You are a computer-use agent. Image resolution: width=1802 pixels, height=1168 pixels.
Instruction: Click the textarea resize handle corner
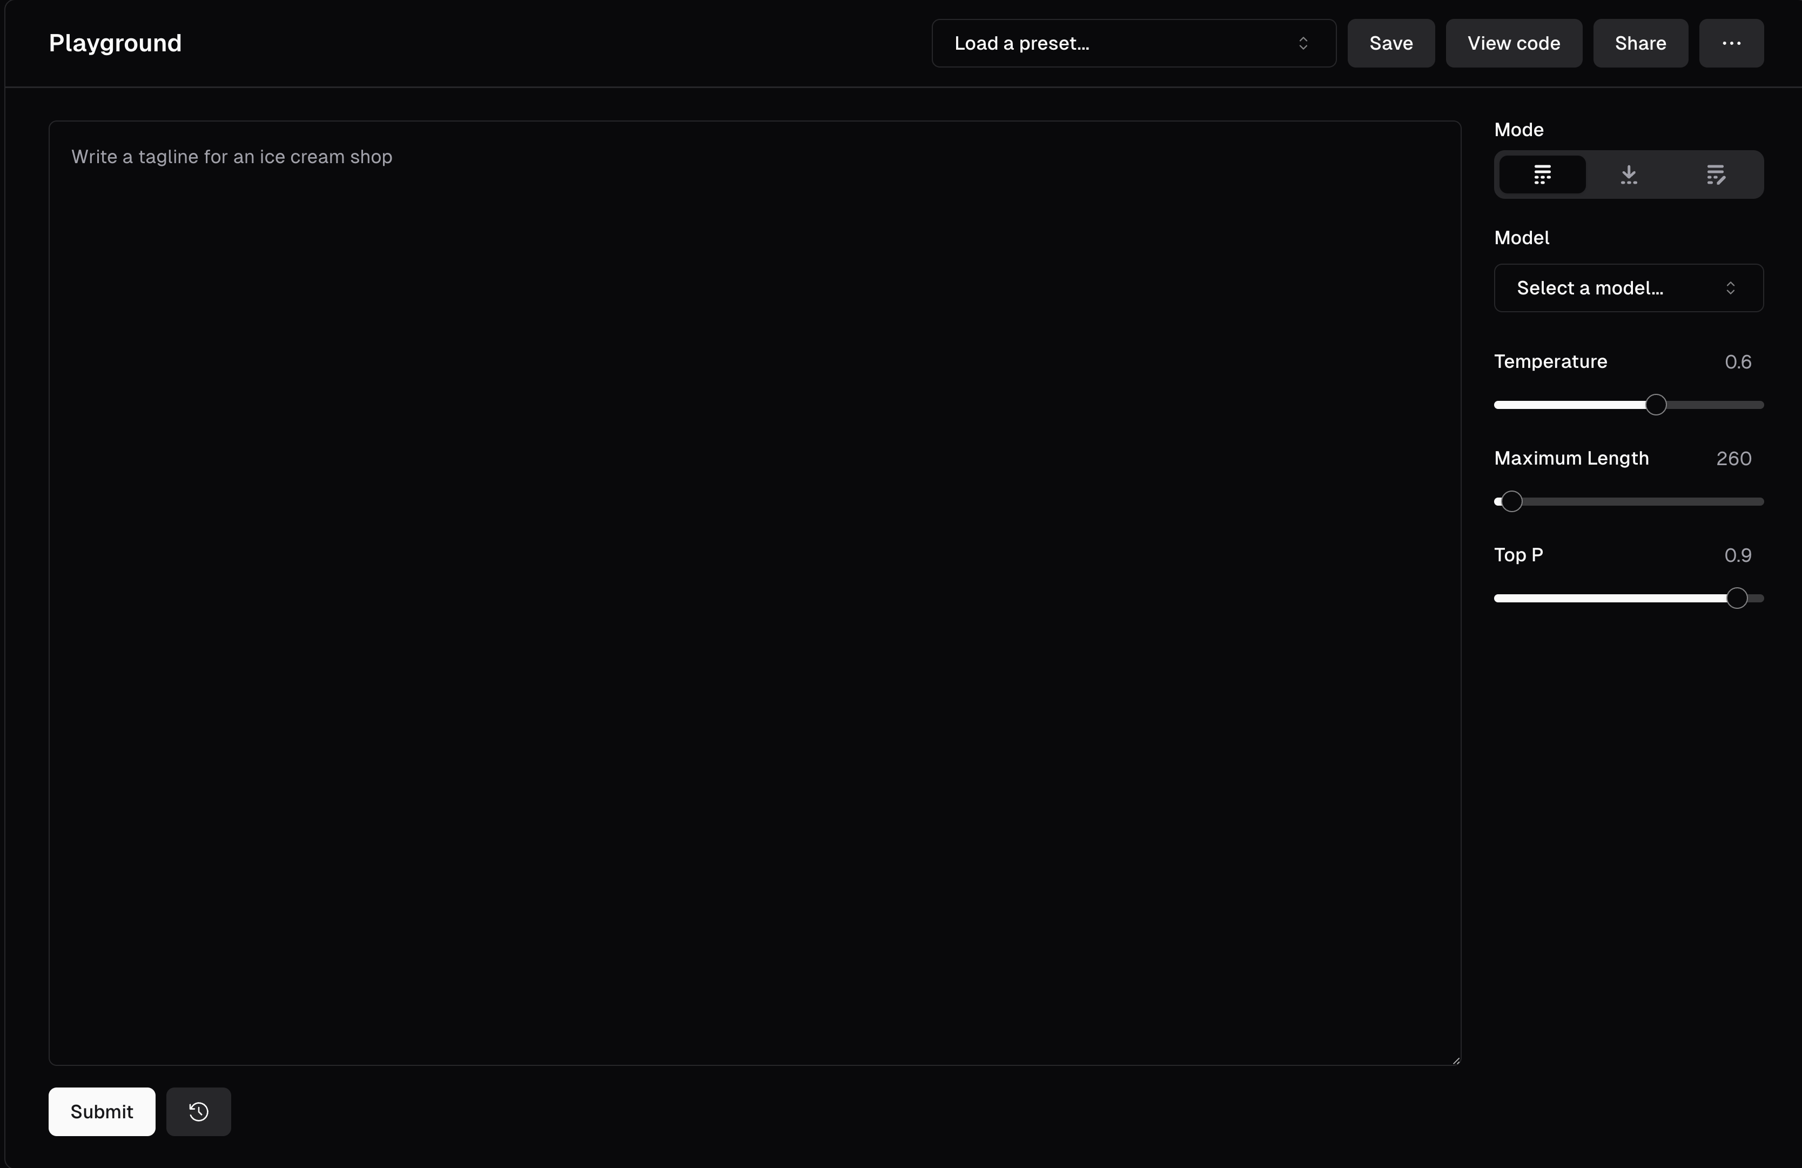pyautogui.click(x=1455, y=1060)
